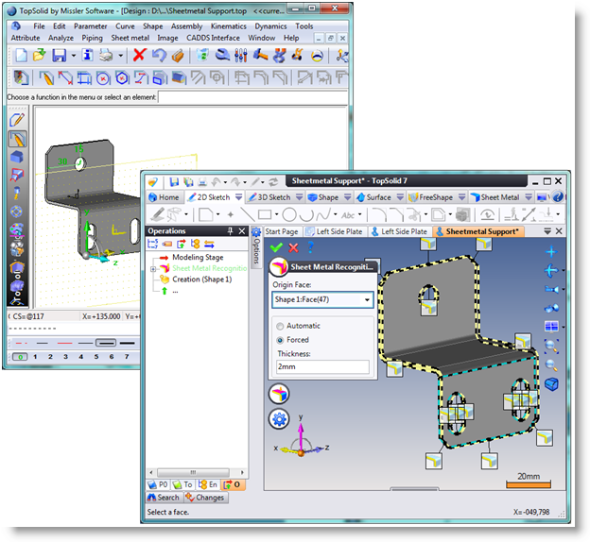
Task: Click the red delete X in old toolbar
Action: 139,56
